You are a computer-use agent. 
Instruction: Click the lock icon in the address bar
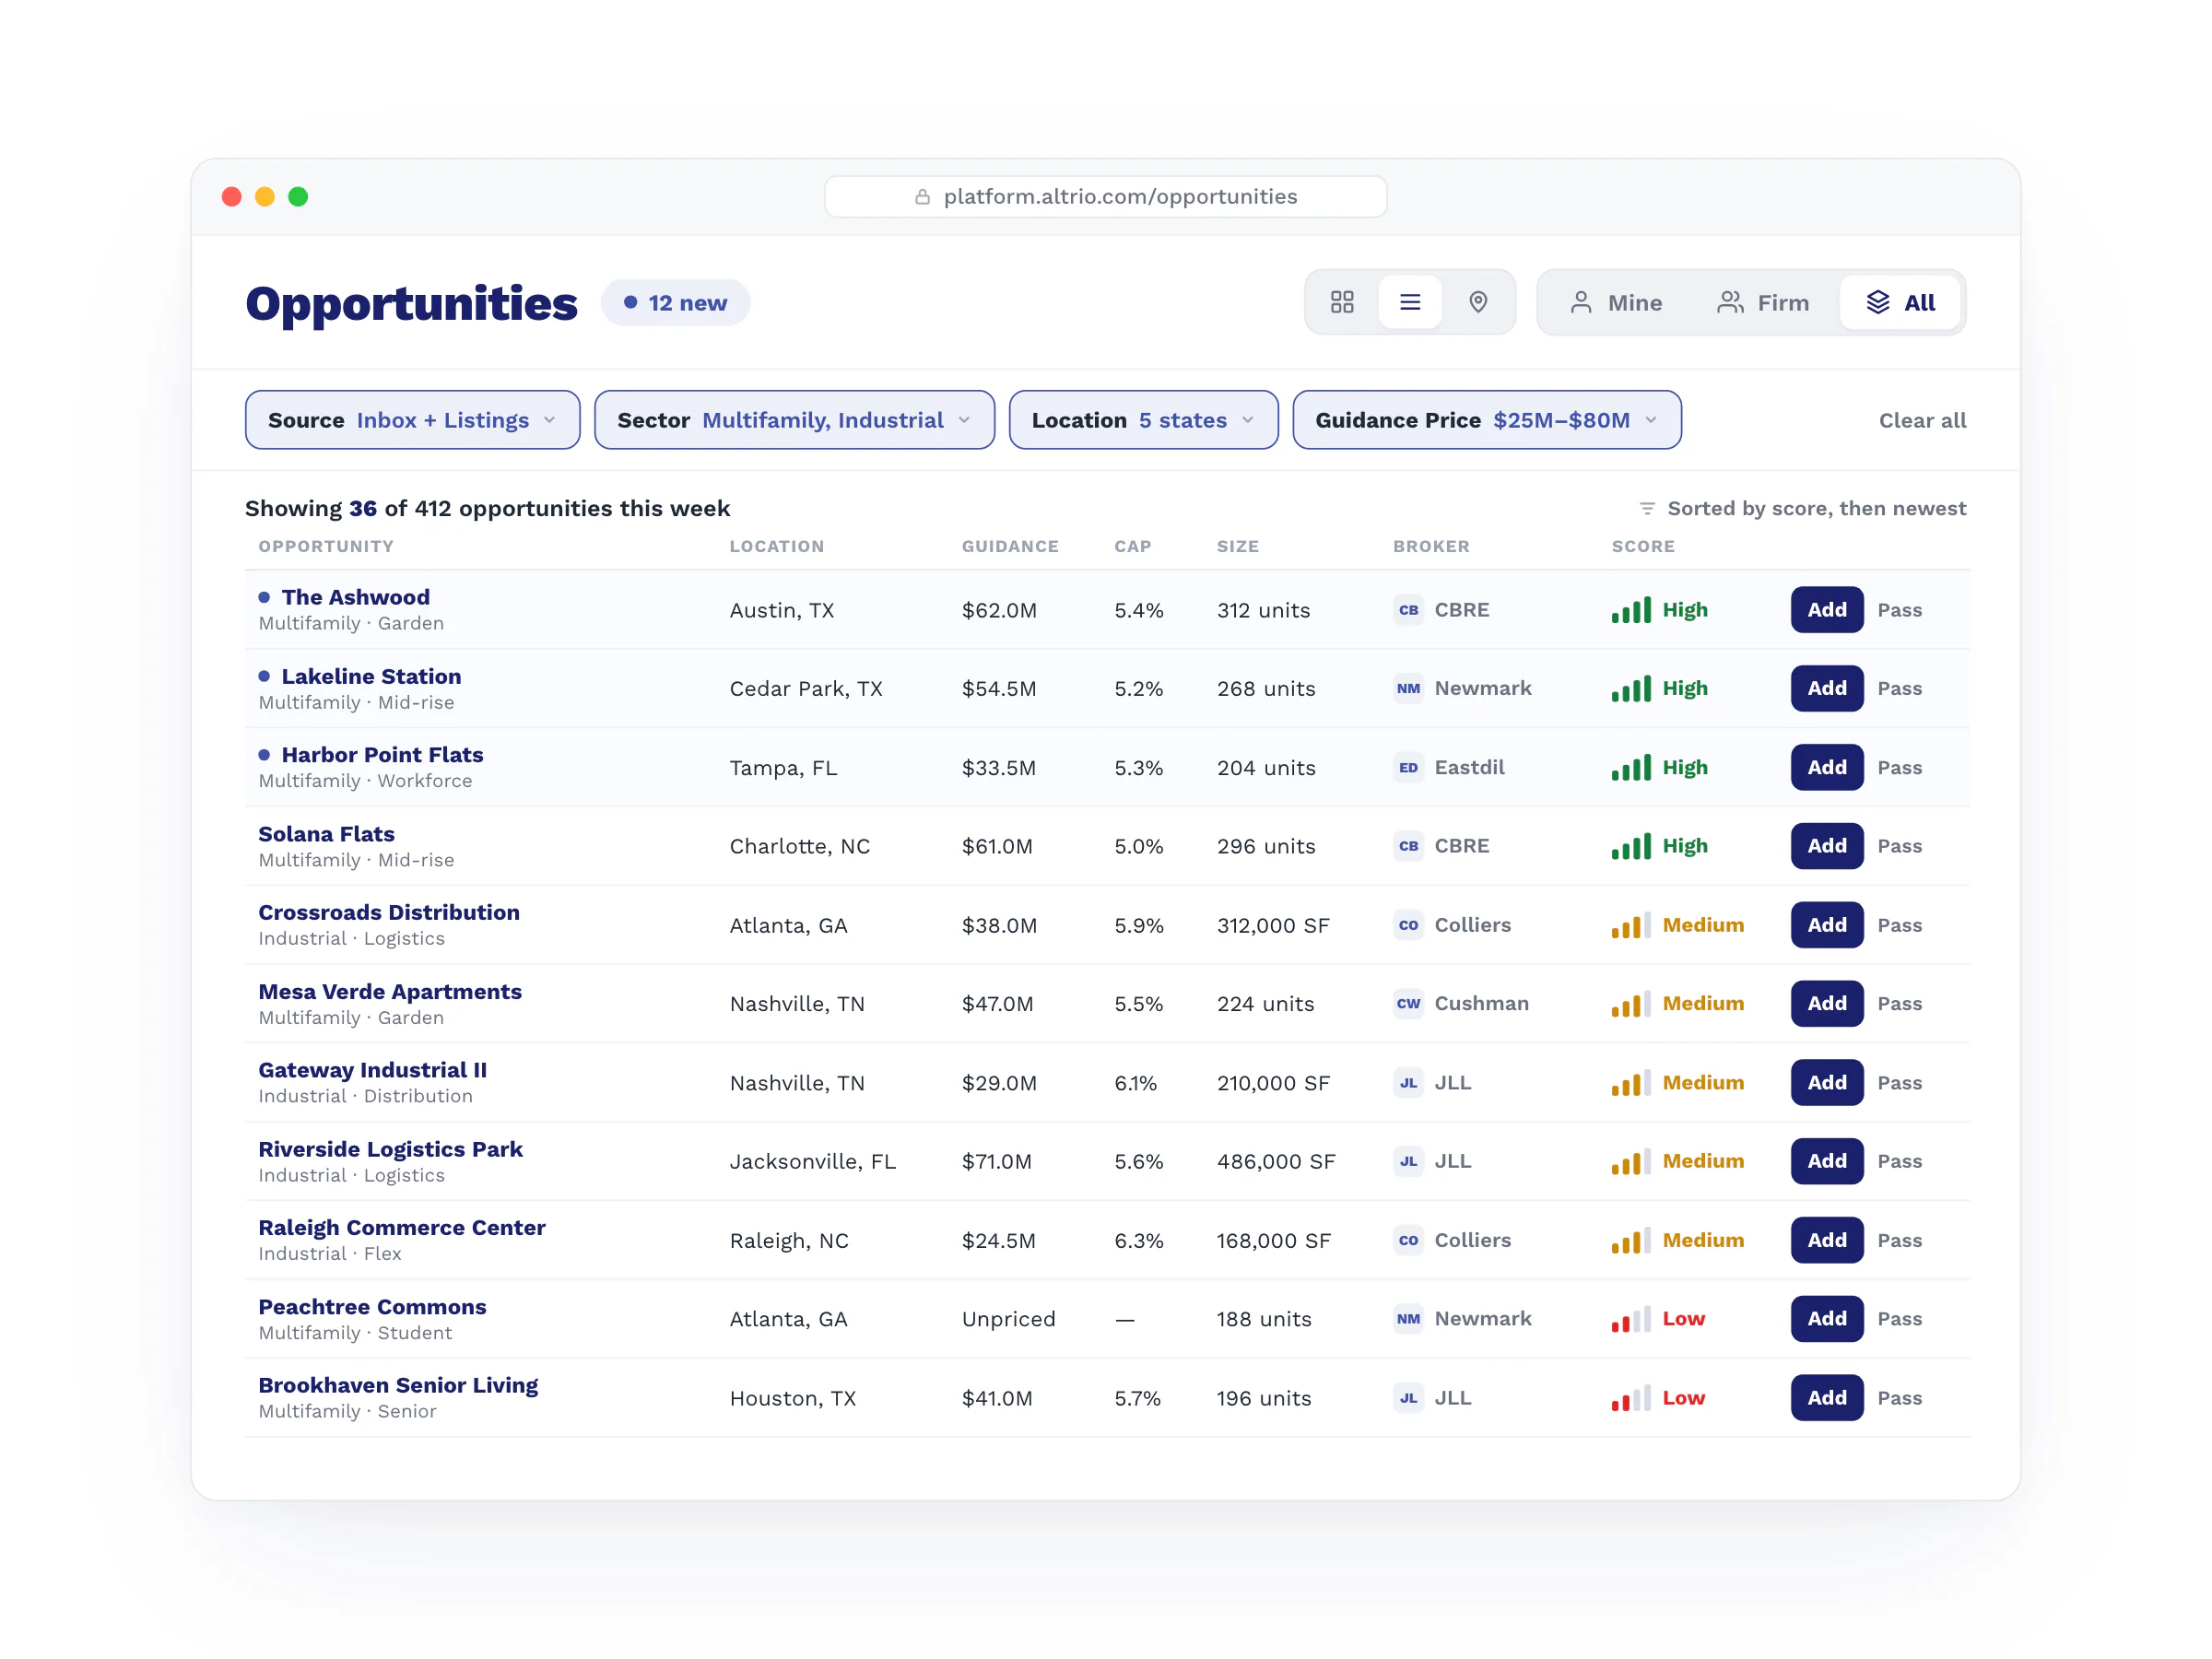point(922,197)
